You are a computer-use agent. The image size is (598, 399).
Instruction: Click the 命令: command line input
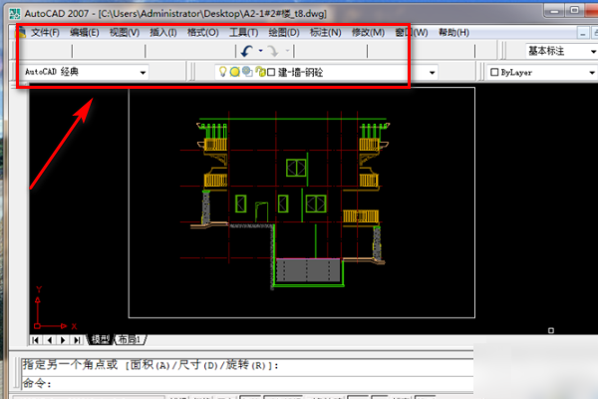(x=247, y=383)
